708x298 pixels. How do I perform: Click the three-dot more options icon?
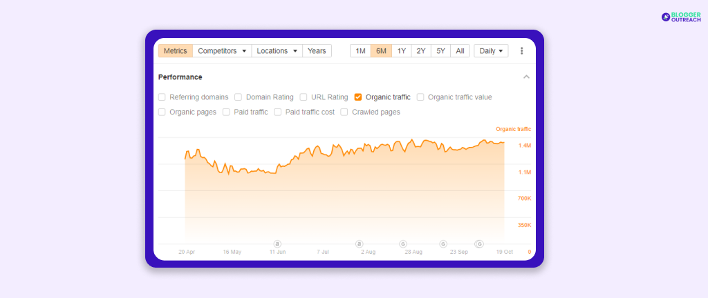tap(521, 51)
